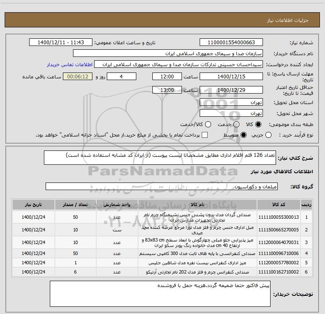Select product code 1111500665270005
Image resolution: width=325 pixels, height=314 pixels.
279,230
